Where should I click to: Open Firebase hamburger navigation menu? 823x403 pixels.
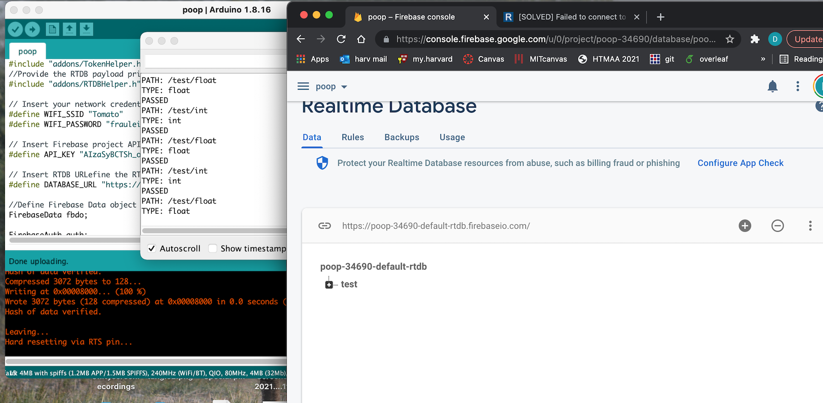(x=303, y=86)
